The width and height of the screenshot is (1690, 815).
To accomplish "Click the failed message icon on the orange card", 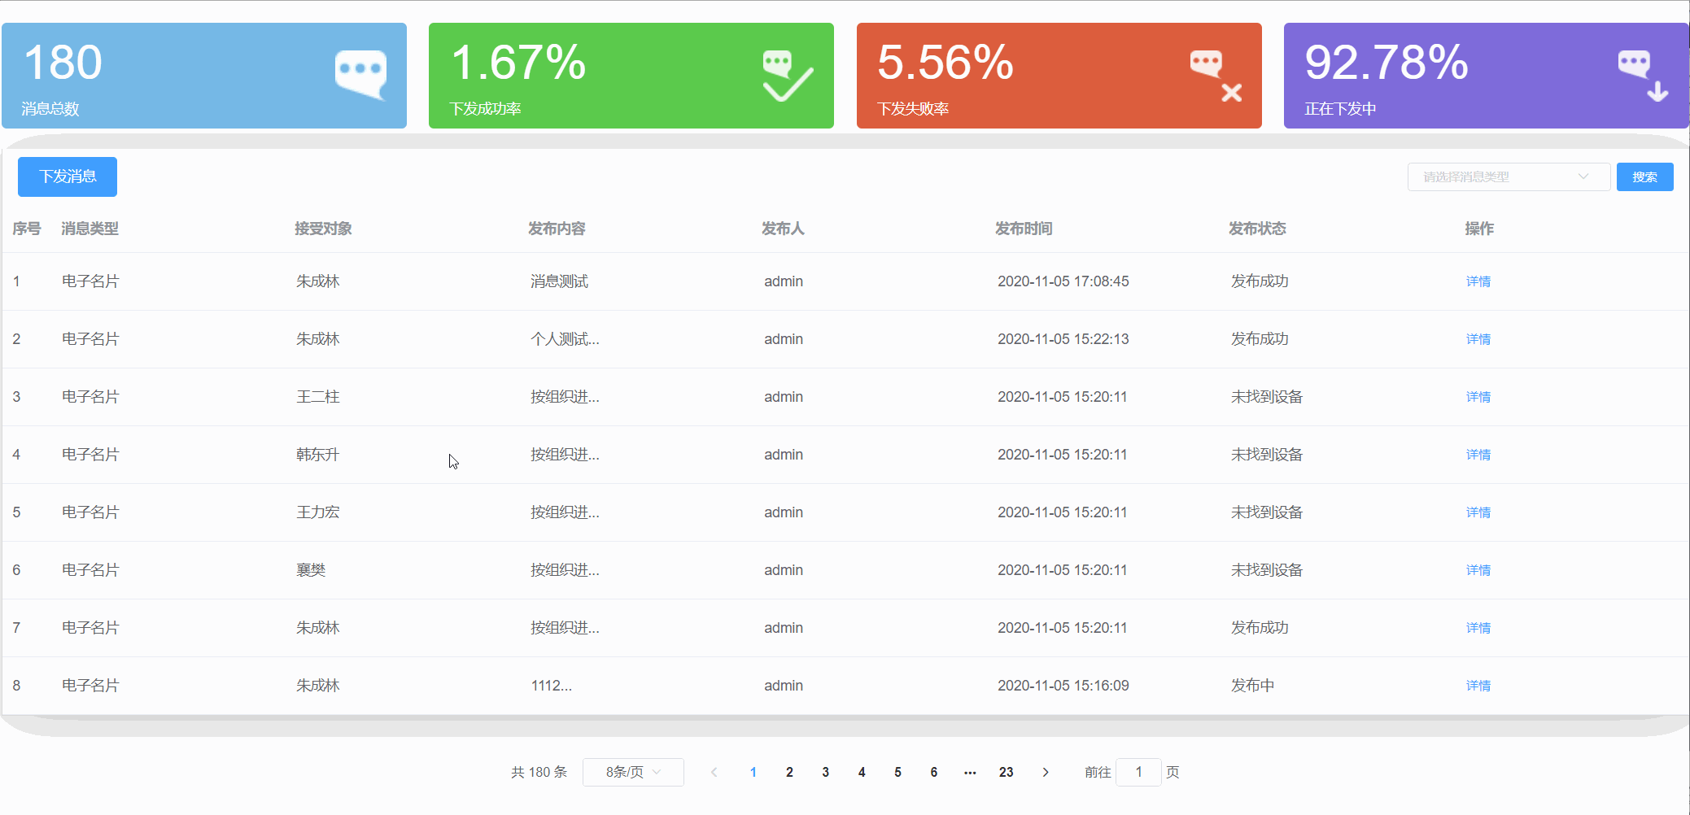I will point(1214,75).
